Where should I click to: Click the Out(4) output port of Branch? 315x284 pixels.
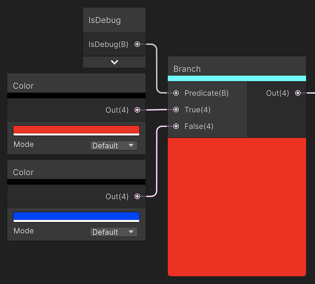[298, 93]
